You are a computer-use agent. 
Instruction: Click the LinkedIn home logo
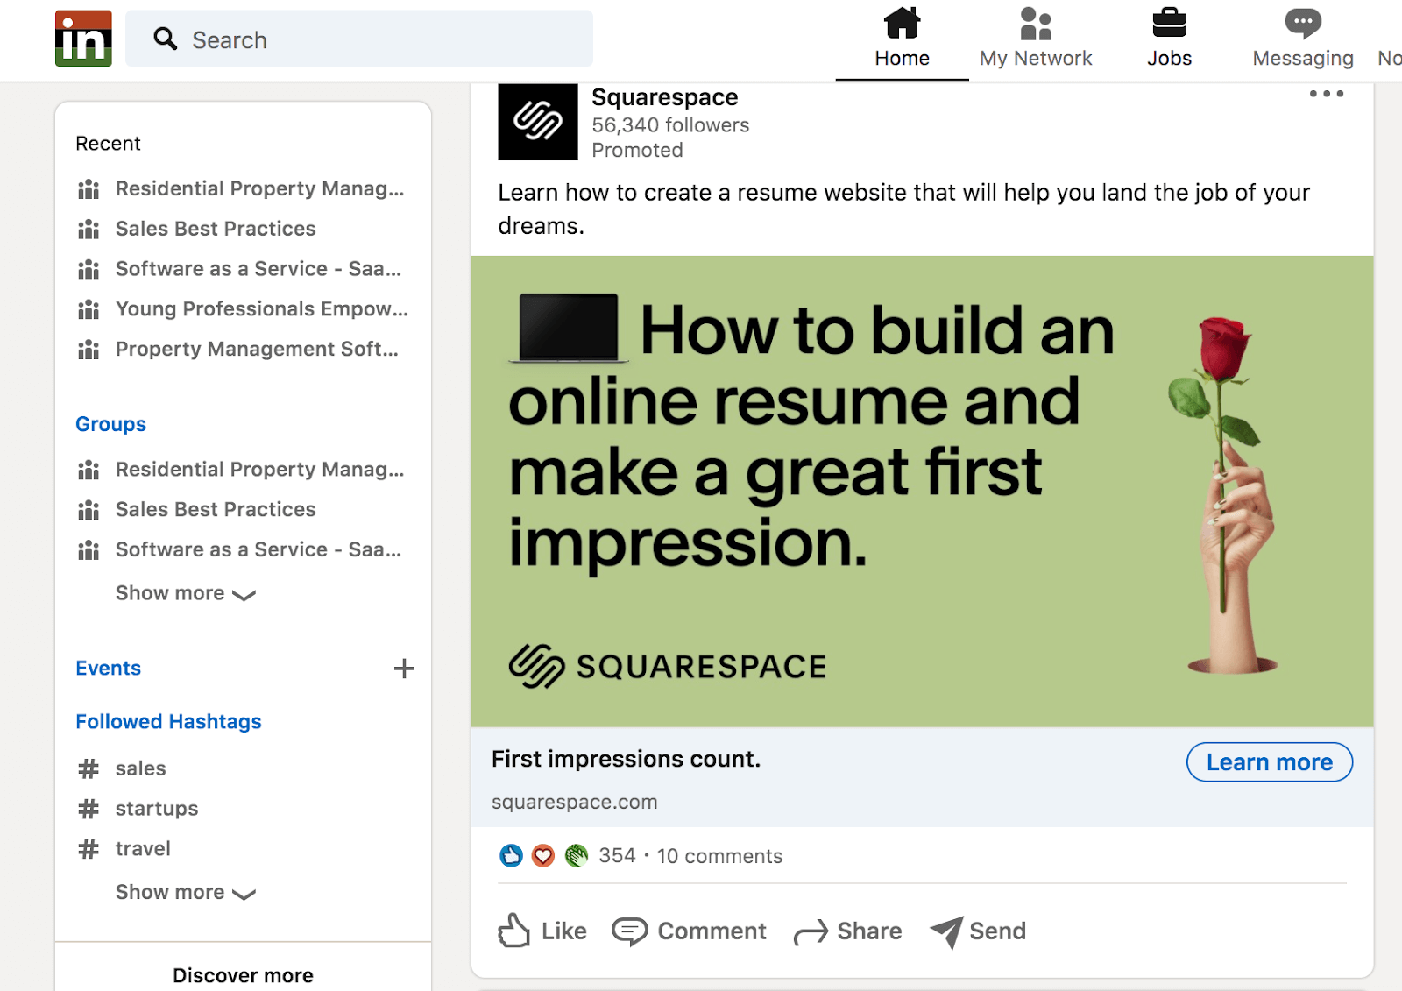pos(83,39)
